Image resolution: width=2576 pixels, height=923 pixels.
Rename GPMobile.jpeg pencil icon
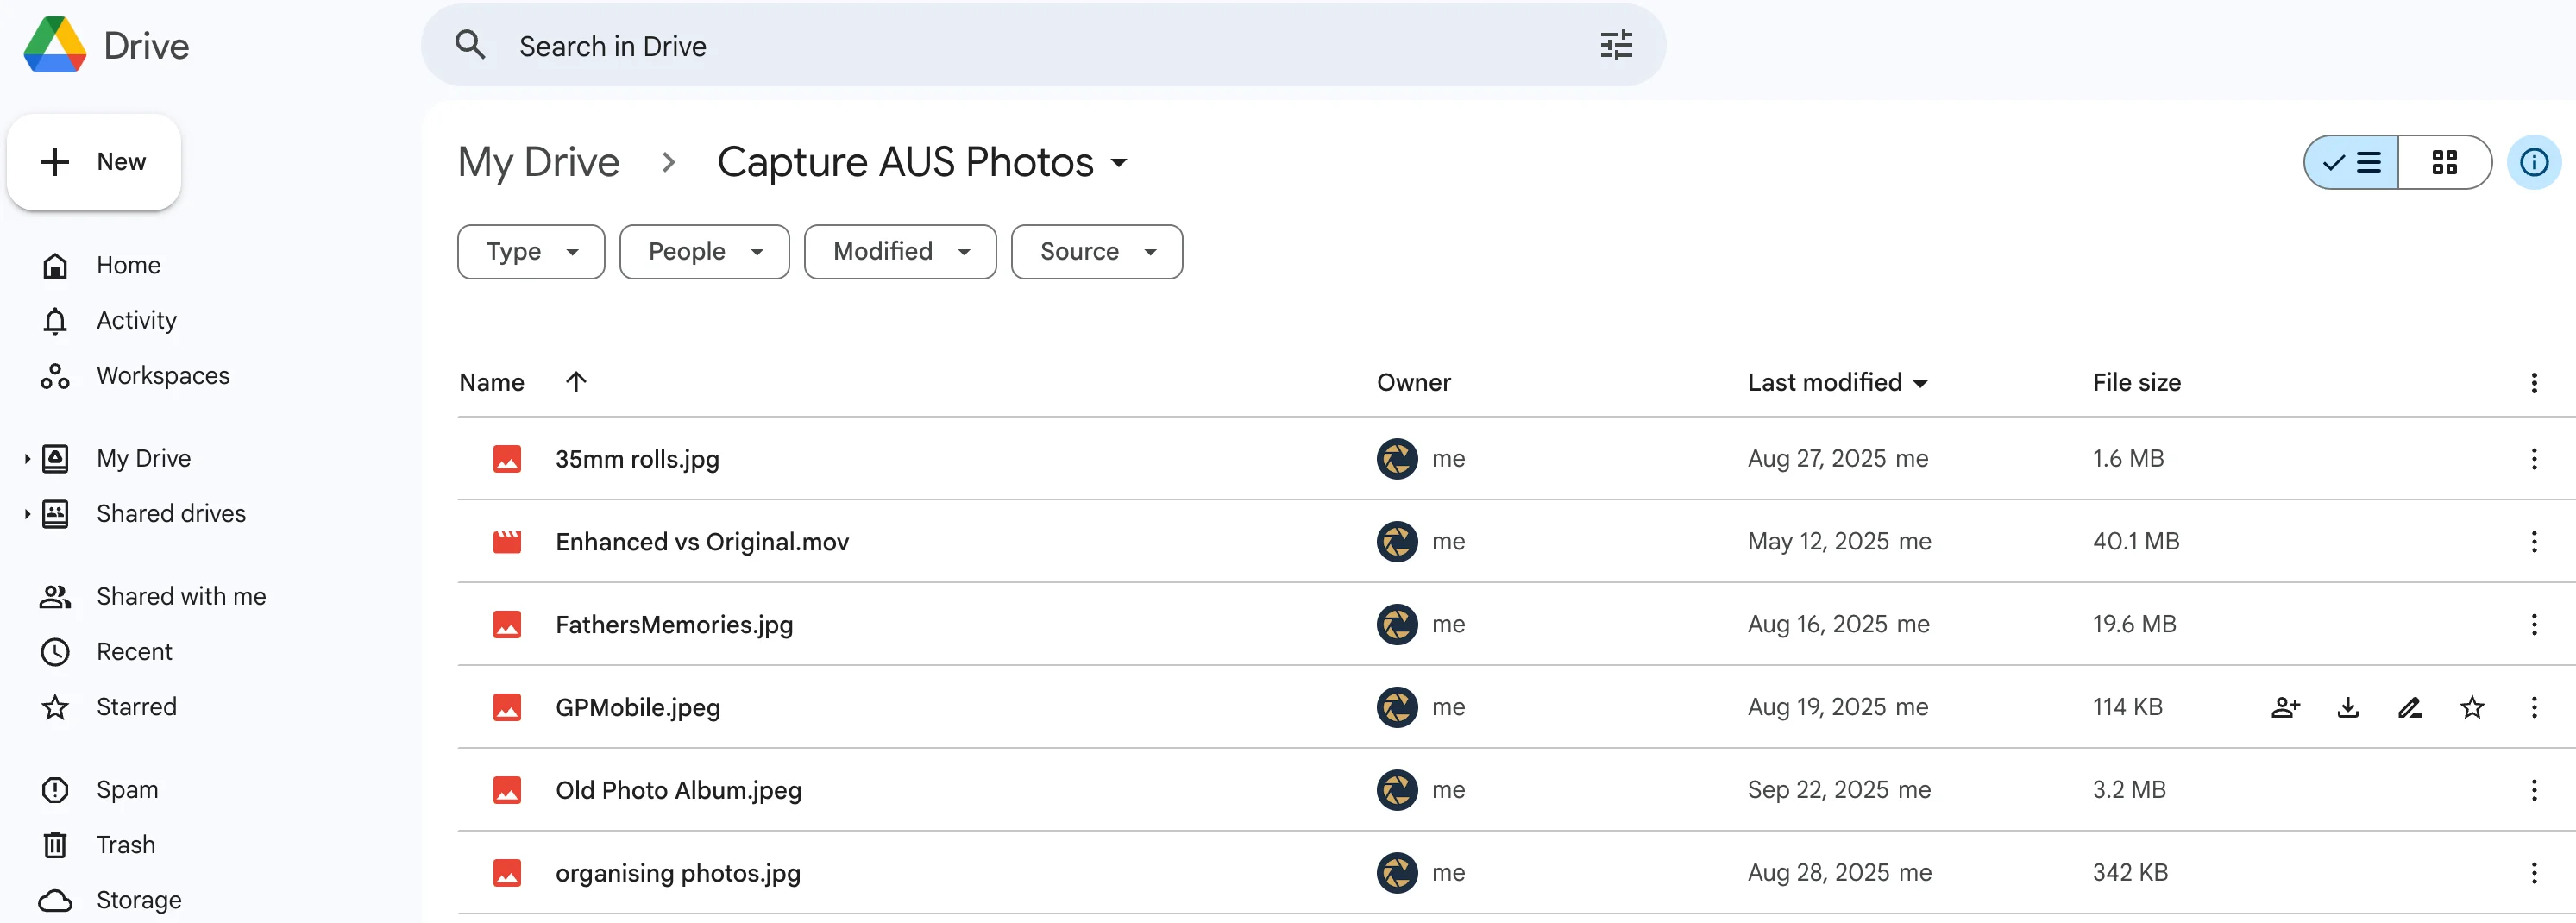click(x=2410, y=707)
